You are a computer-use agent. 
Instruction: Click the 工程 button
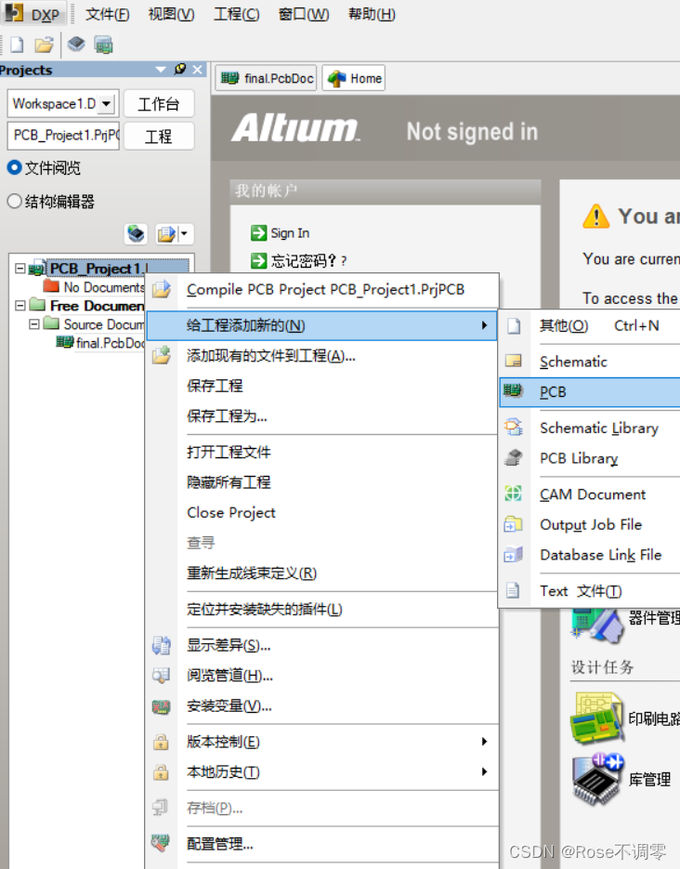point(158,137)
